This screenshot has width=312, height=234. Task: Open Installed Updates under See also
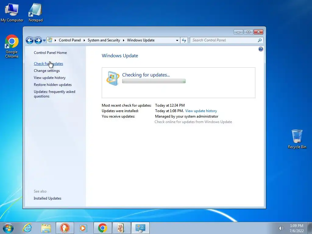tap(47, 198)
